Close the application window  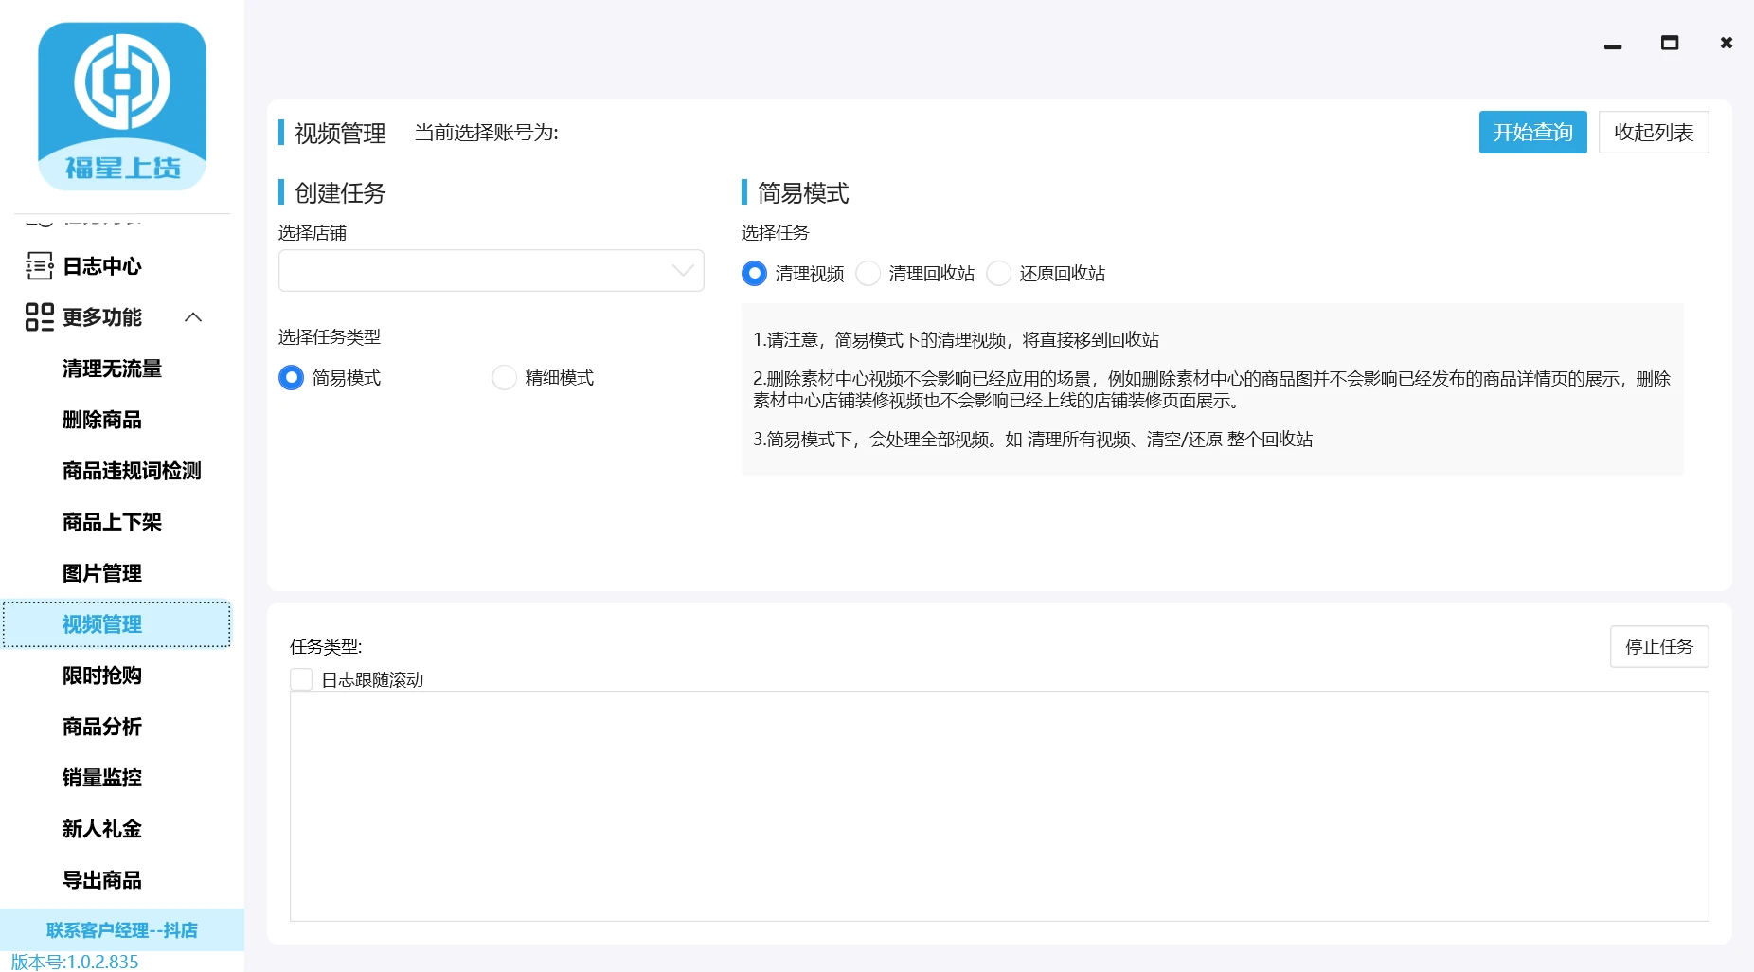(1727, 43)
